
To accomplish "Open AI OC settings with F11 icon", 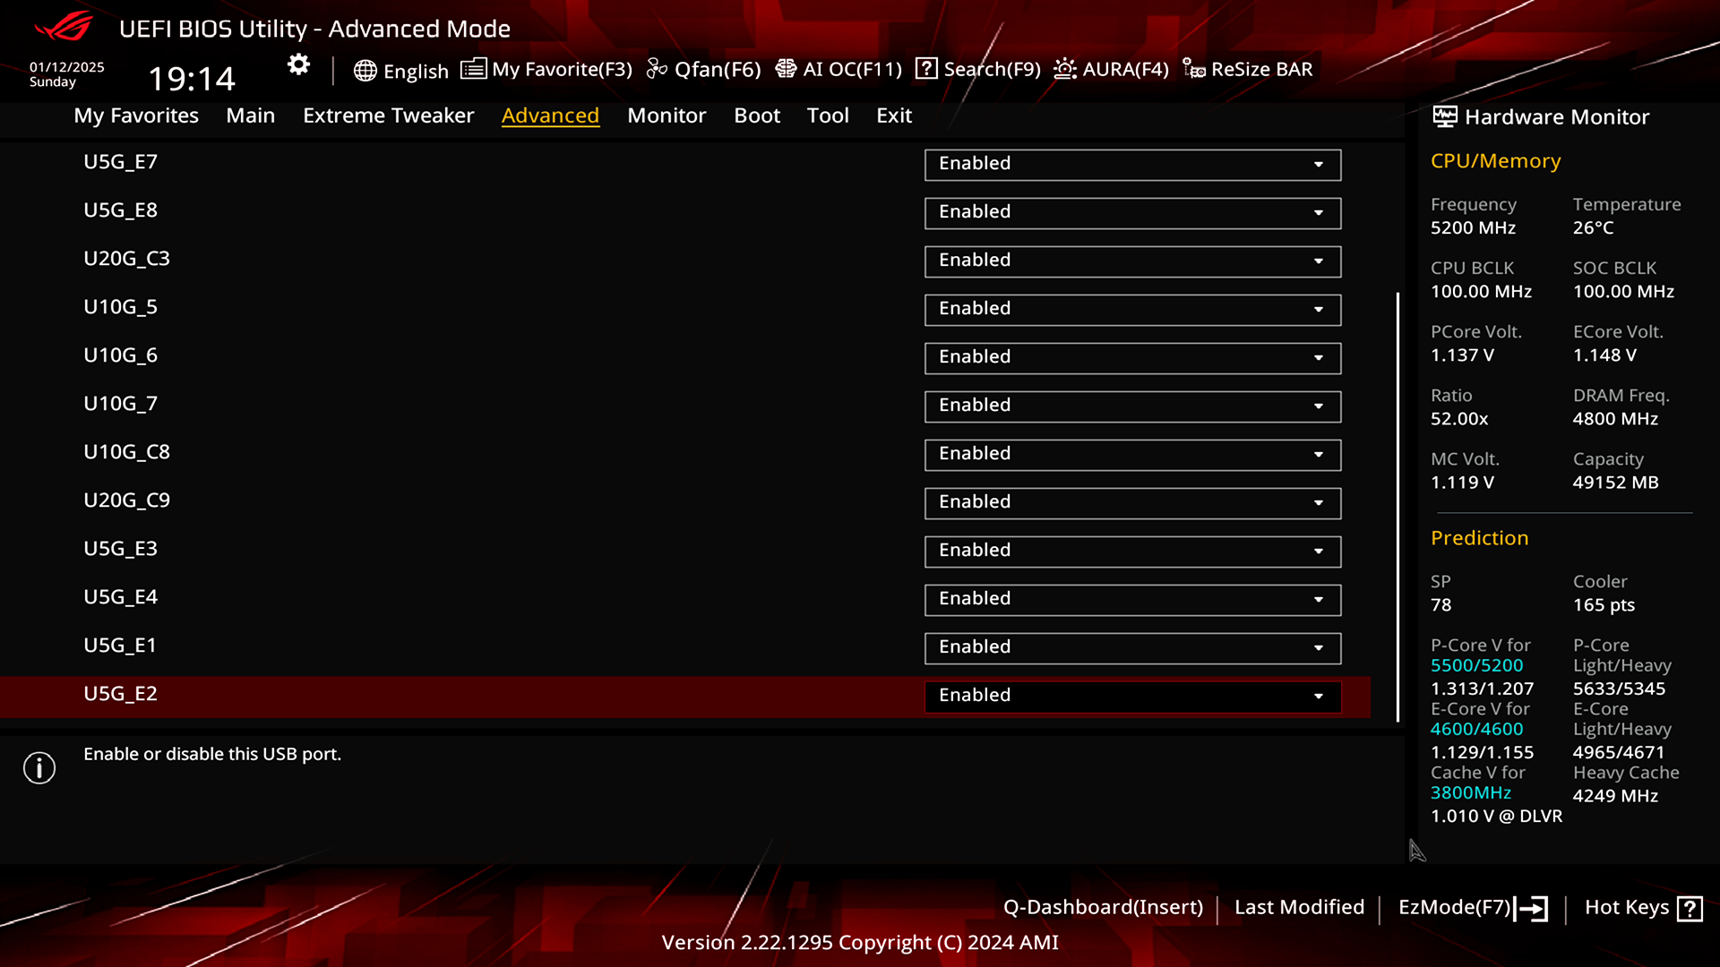I will click(838, 68).
